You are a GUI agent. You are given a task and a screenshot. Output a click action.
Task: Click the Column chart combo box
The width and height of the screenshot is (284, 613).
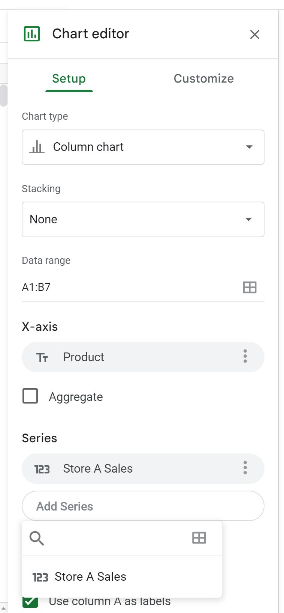(x=143, y=147)
